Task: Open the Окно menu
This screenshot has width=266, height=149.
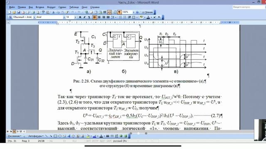Action: point(84,7)
